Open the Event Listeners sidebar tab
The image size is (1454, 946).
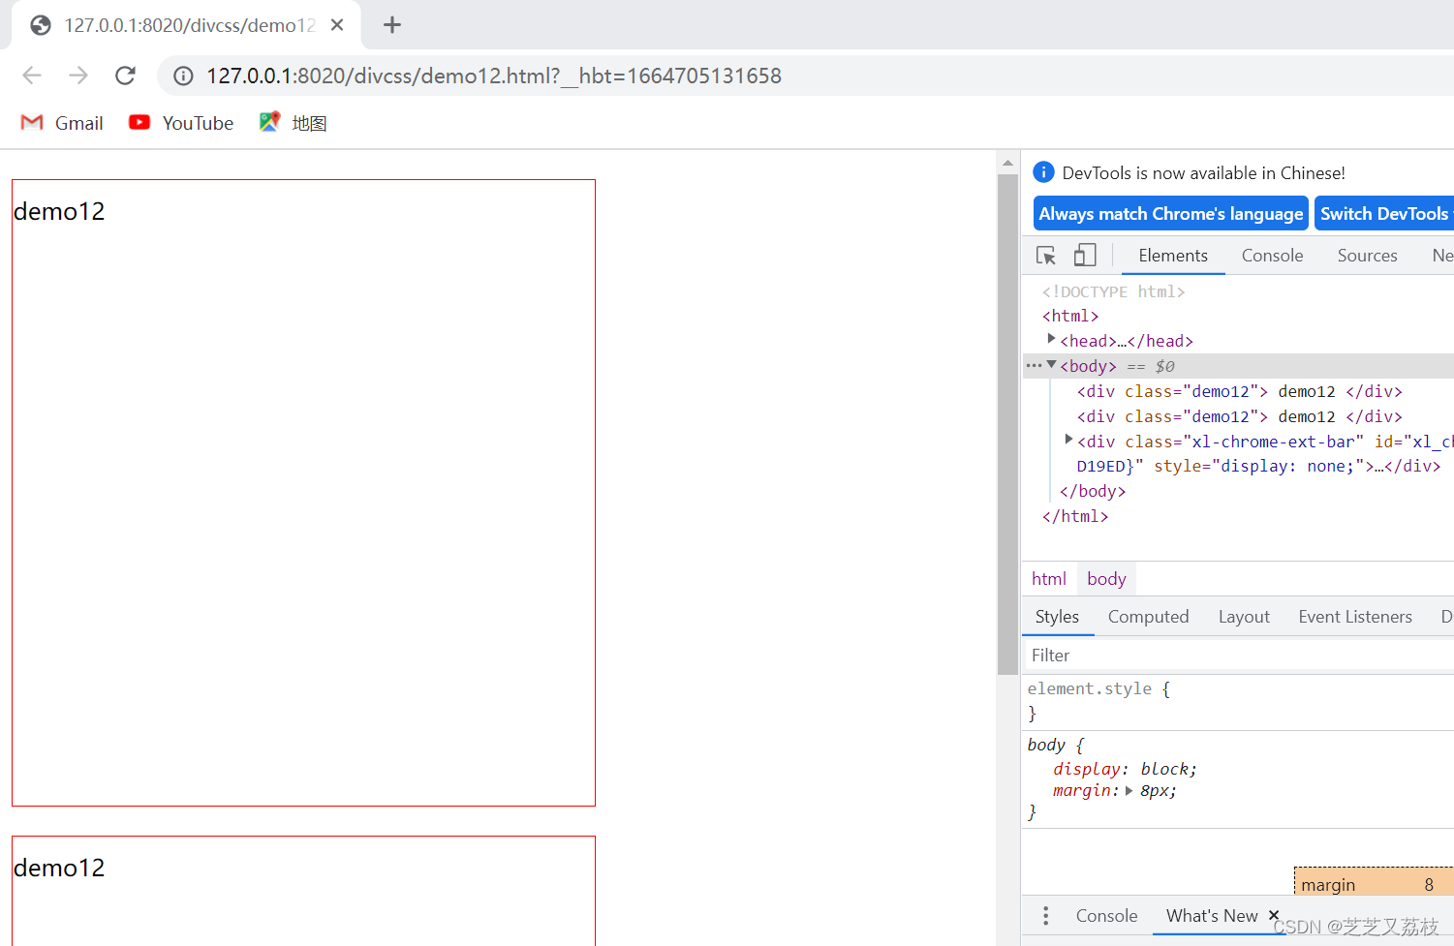[1355, 617]
